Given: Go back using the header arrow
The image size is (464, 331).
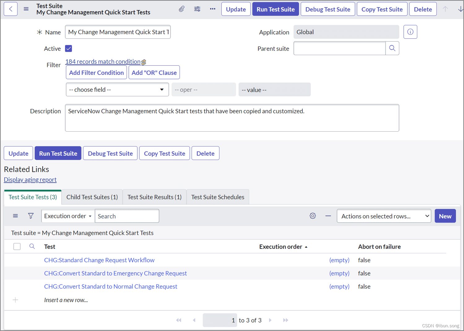Looking at the screenshot, I should click(x=11, y=9).
